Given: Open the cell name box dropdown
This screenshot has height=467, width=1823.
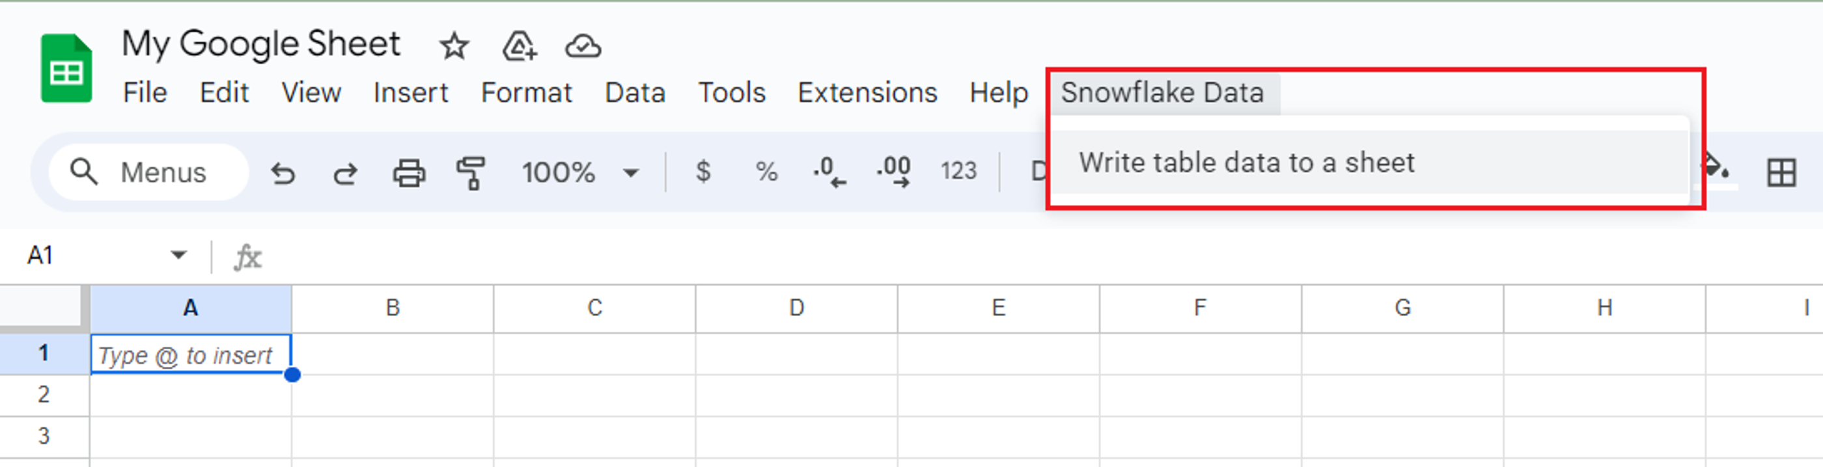Looking at the screenshot, I should click(179, 256).
